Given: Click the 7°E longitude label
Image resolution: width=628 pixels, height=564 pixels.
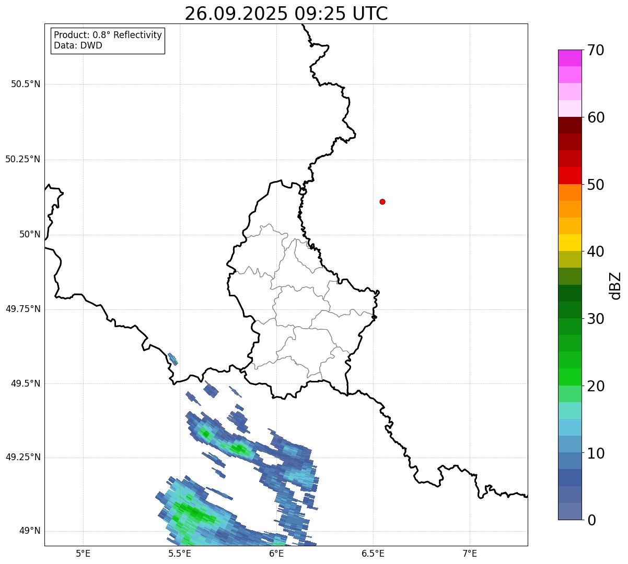Looking at the screenshot, I should pos(470,553).
